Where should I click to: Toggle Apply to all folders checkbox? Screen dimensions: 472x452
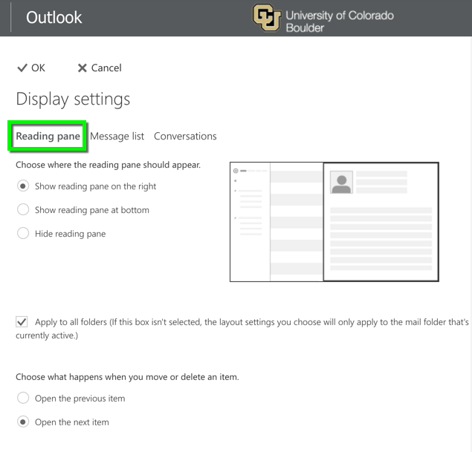coord(22,322)
